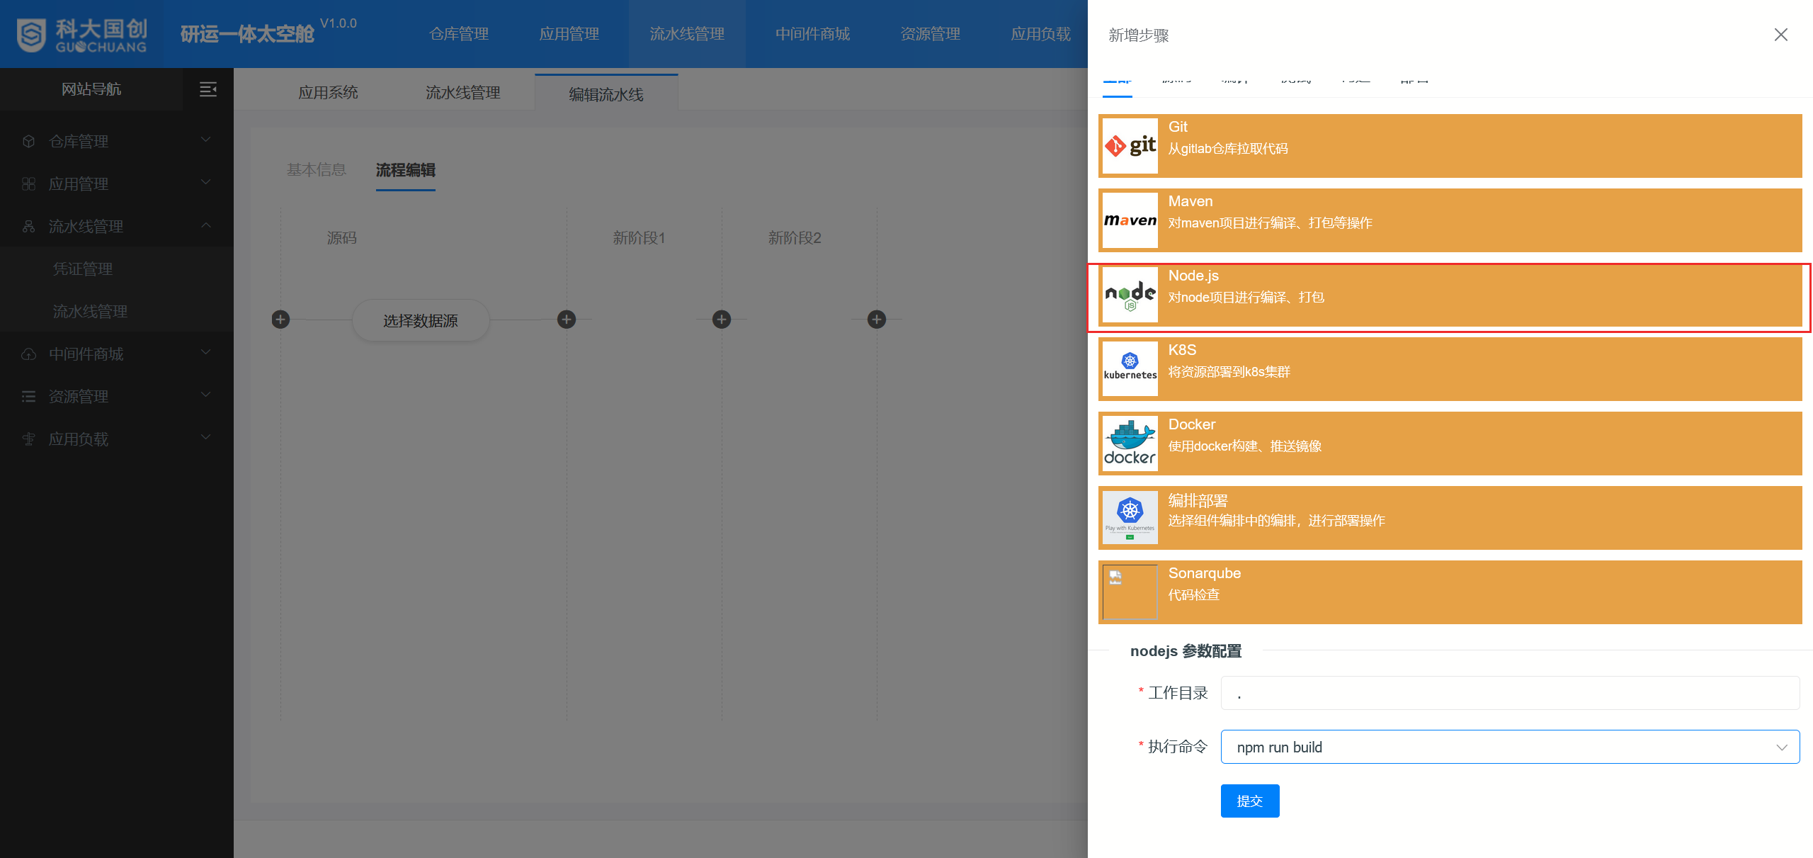This screenshot has width=1813, height=858.
Task: Click the 新阶段2 stage label
Action: pyautogui.click(x=795, y=238)
